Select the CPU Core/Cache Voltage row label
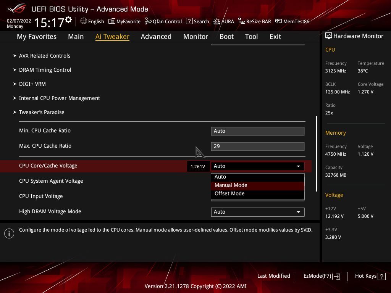This screenshot has height=293, width=391. 48,166
